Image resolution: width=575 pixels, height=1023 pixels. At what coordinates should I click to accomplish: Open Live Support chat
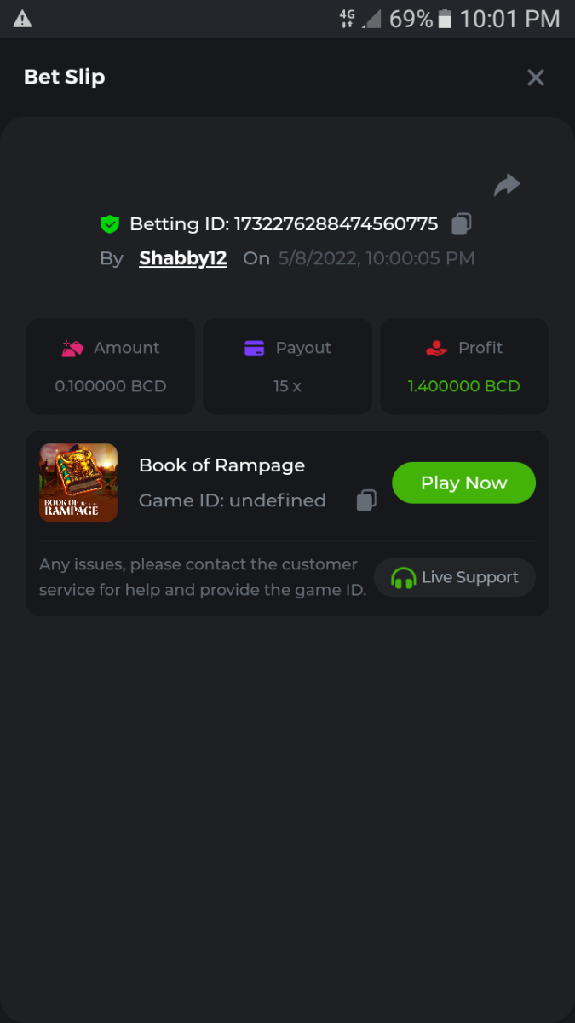[x=455, y=577]
